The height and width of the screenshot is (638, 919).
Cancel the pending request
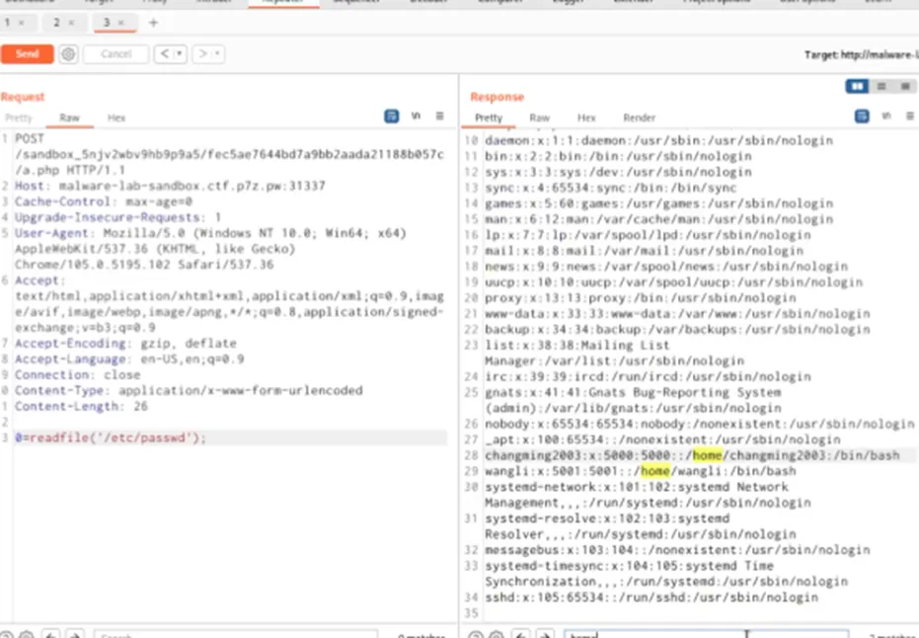tap(116, 54)
